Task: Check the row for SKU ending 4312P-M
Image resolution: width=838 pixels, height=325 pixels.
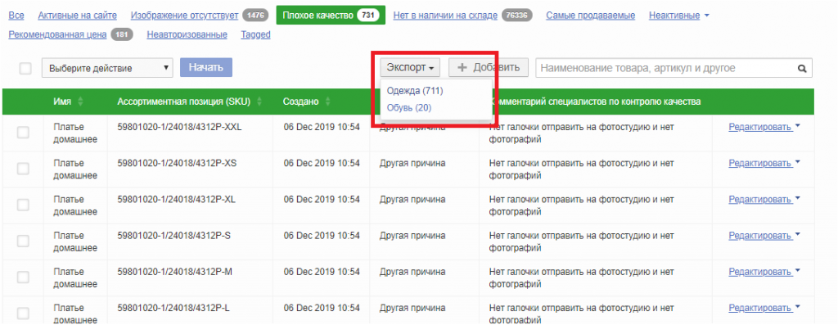Action: click(x=23, y=278)
